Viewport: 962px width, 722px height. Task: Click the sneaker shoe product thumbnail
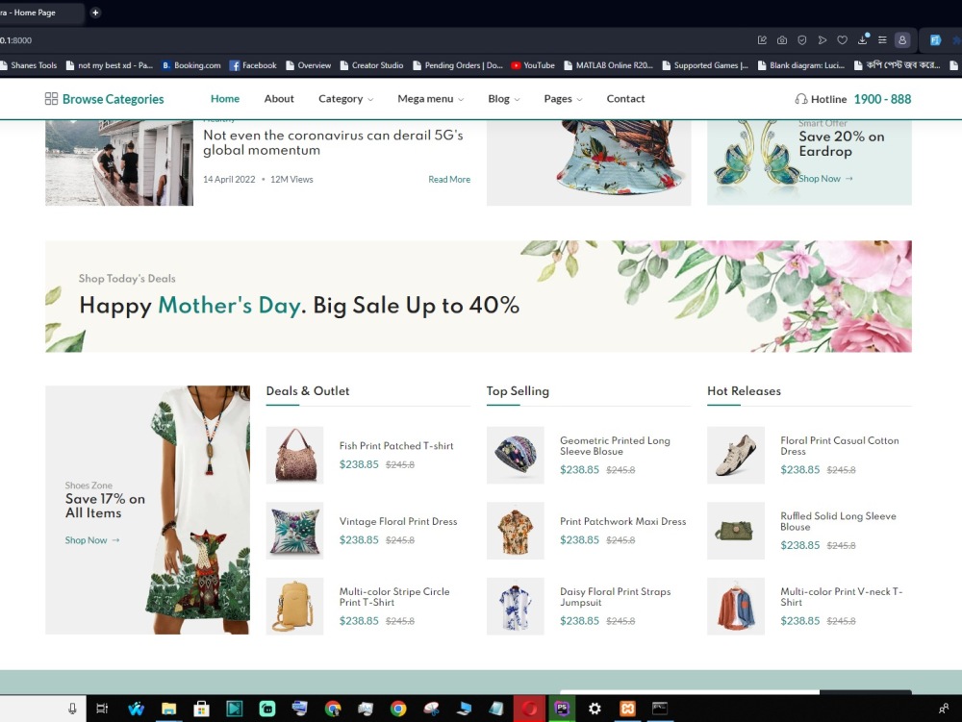tap(736, 455)
